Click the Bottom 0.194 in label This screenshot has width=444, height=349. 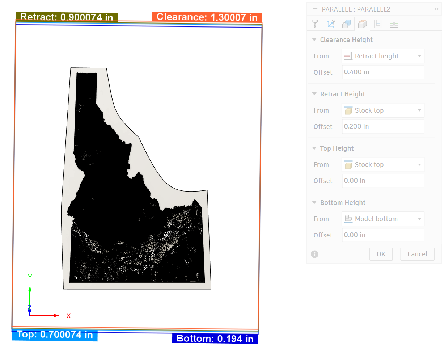[215, 339]
